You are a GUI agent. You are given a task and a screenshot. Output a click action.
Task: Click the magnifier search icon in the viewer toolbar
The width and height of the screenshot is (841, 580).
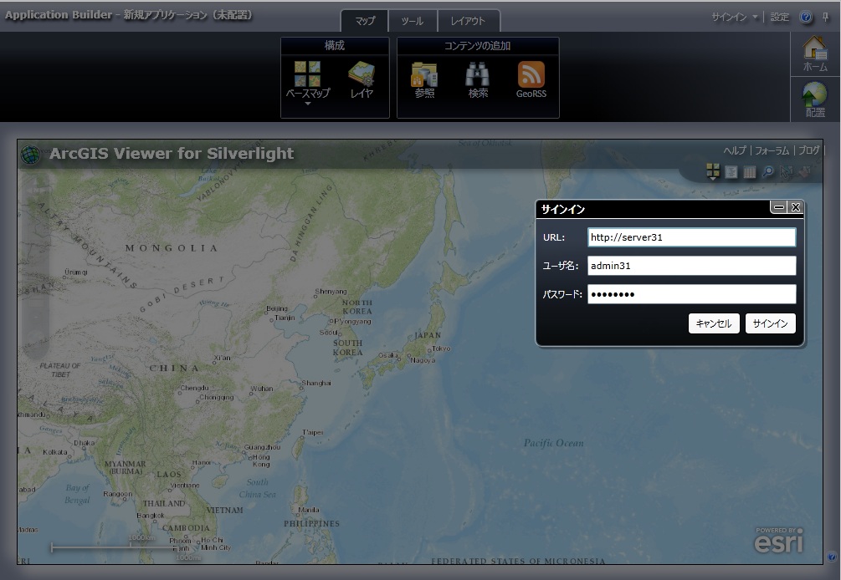pyautogui.click(x=768, y=171)
